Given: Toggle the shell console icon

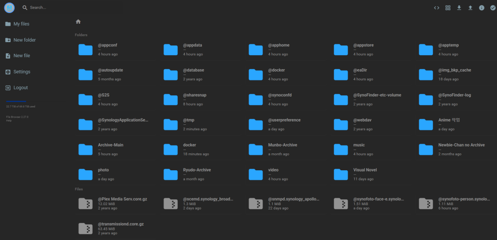Looking at the screenshot, I should pyautogui.click(x=436, y=8).
